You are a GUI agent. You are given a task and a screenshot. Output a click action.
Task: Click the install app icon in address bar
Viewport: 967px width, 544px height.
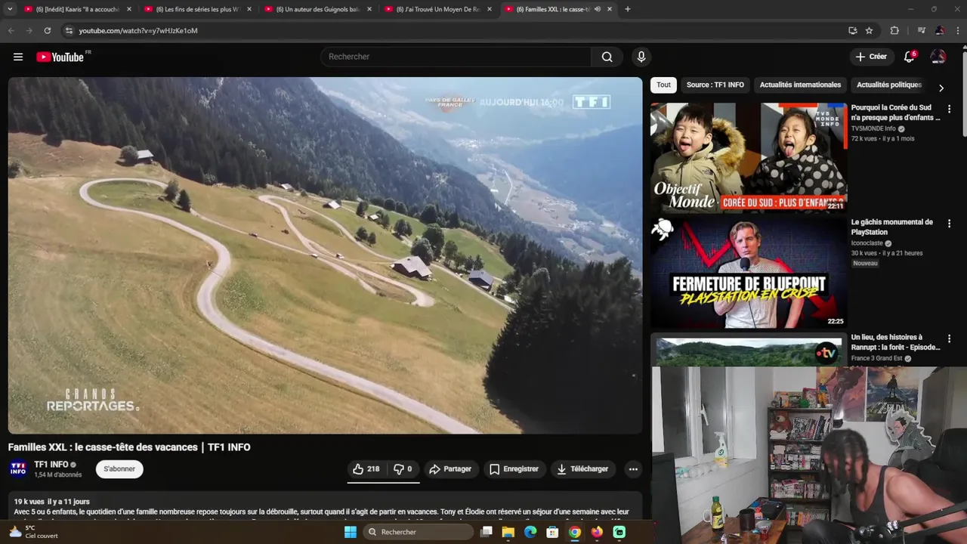[852, 30]
